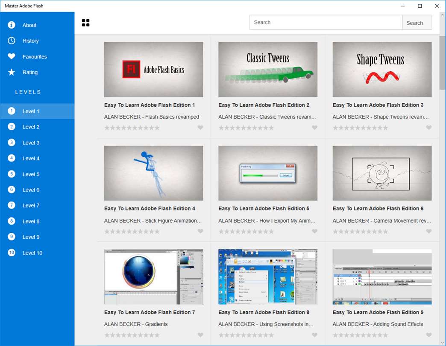Click the vertical scrollbar thumb
The height and width of the screenshot is (346, 446).
pos(442,62)
